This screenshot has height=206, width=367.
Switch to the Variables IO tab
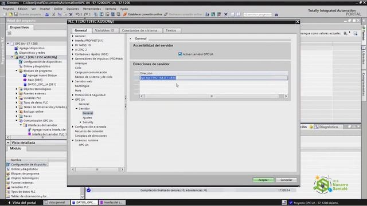[x=104, y=30]
